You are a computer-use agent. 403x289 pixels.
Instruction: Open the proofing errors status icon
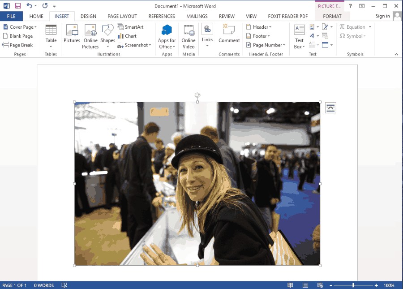(x=64, y=285)
